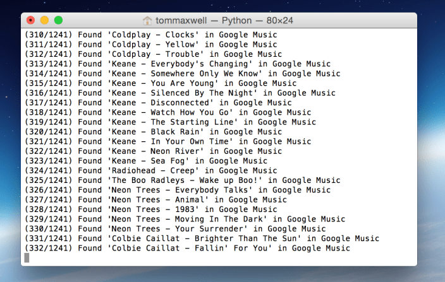Click the terminal cursor block at bottom
Screen dimensions: 445x282
(27, 258)
